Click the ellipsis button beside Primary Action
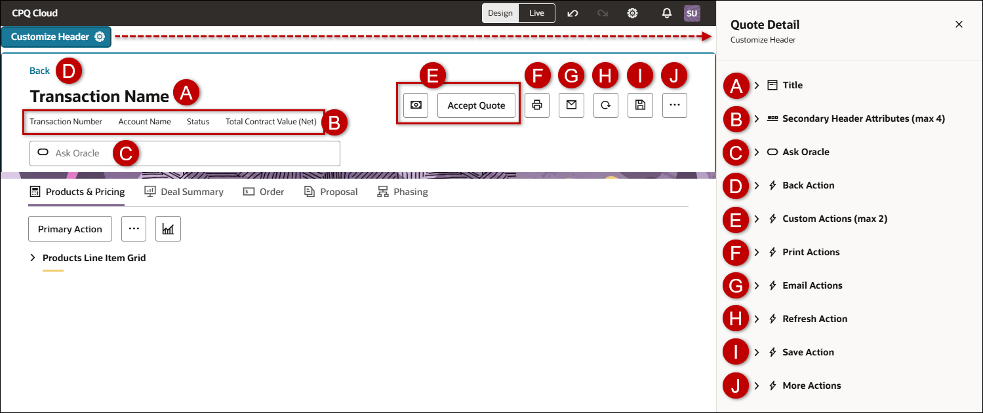 (134, 228)
